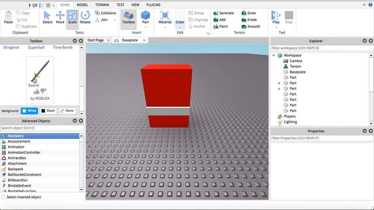Expand the second Part tree node
The width and height of the screenshot is (374, 210).
[x=279, y=83]
